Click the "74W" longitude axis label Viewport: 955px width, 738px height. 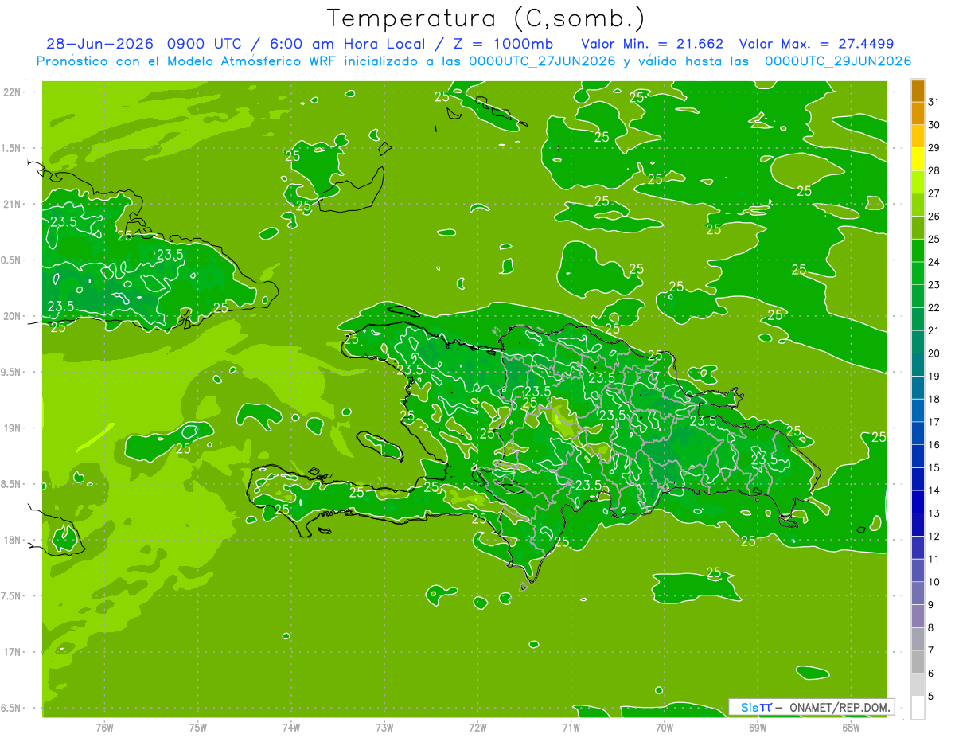[x=291, y=728]
